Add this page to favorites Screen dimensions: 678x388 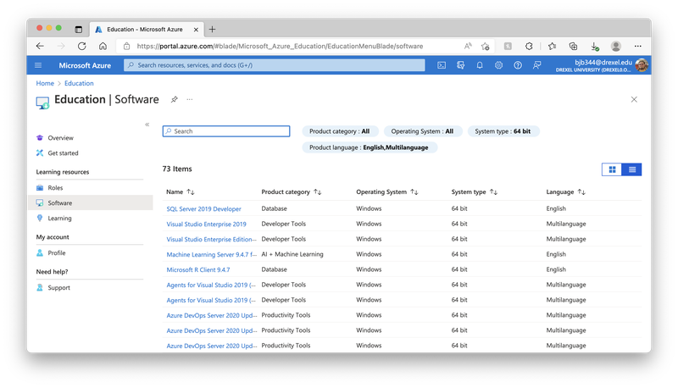(485, 47)
